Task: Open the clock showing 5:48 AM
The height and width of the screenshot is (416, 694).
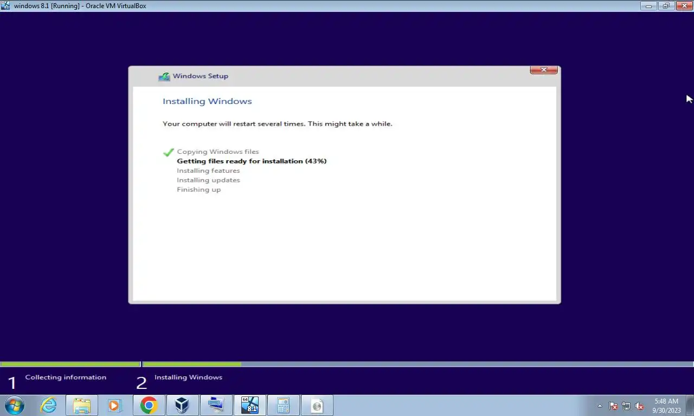Action: point(666,406)
